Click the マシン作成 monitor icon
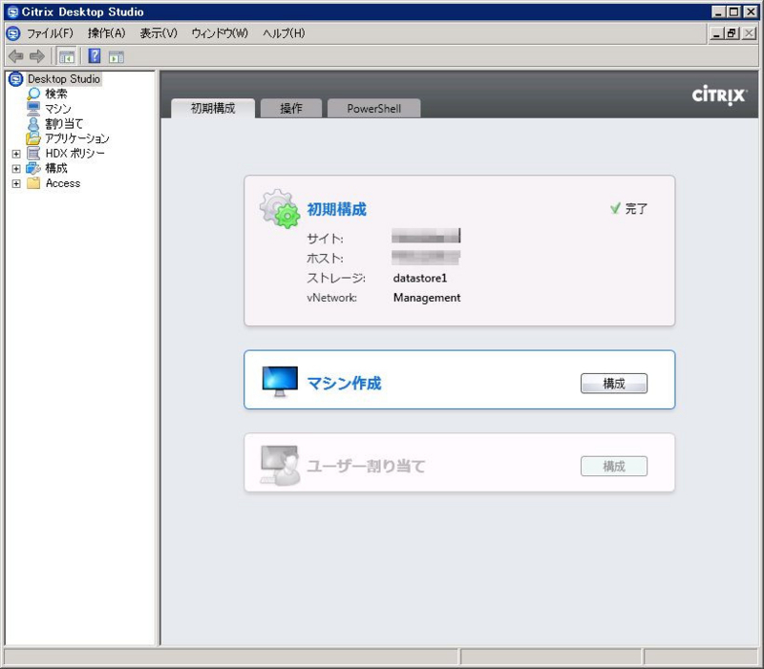The width and height of the screenshot is (764, 669). coord(278,380)
